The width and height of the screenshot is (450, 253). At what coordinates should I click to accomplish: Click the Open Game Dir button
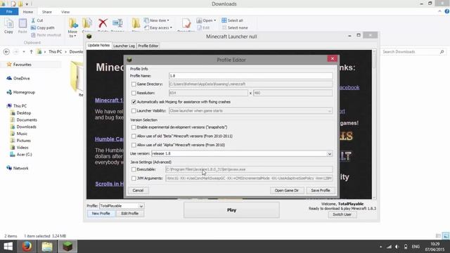[287, 190]
